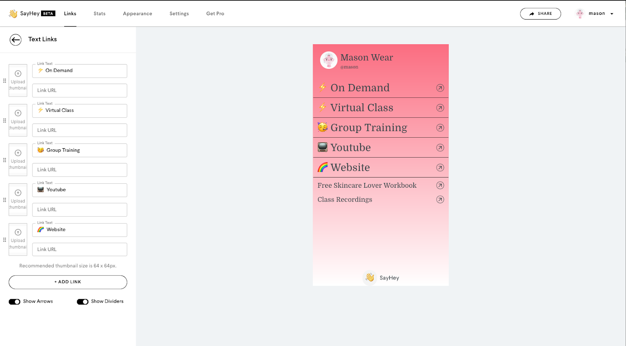Click arrow icon beside Class Recordings

pos(440,200)
